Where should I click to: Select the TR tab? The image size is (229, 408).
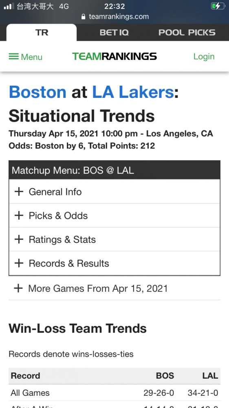(x=42, y=33)
